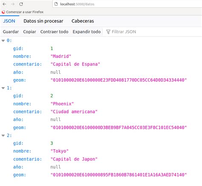
Task: Open the Datos sin procesar tab
Action: point(43,21)
